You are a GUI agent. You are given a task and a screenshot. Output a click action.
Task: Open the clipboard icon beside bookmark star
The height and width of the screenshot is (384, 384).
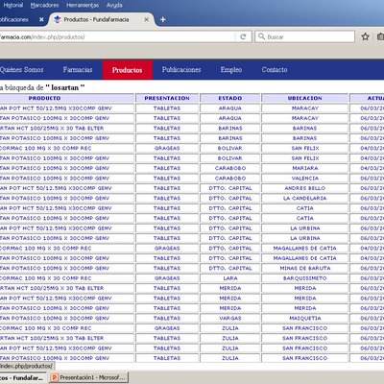(x=380, y=36)
